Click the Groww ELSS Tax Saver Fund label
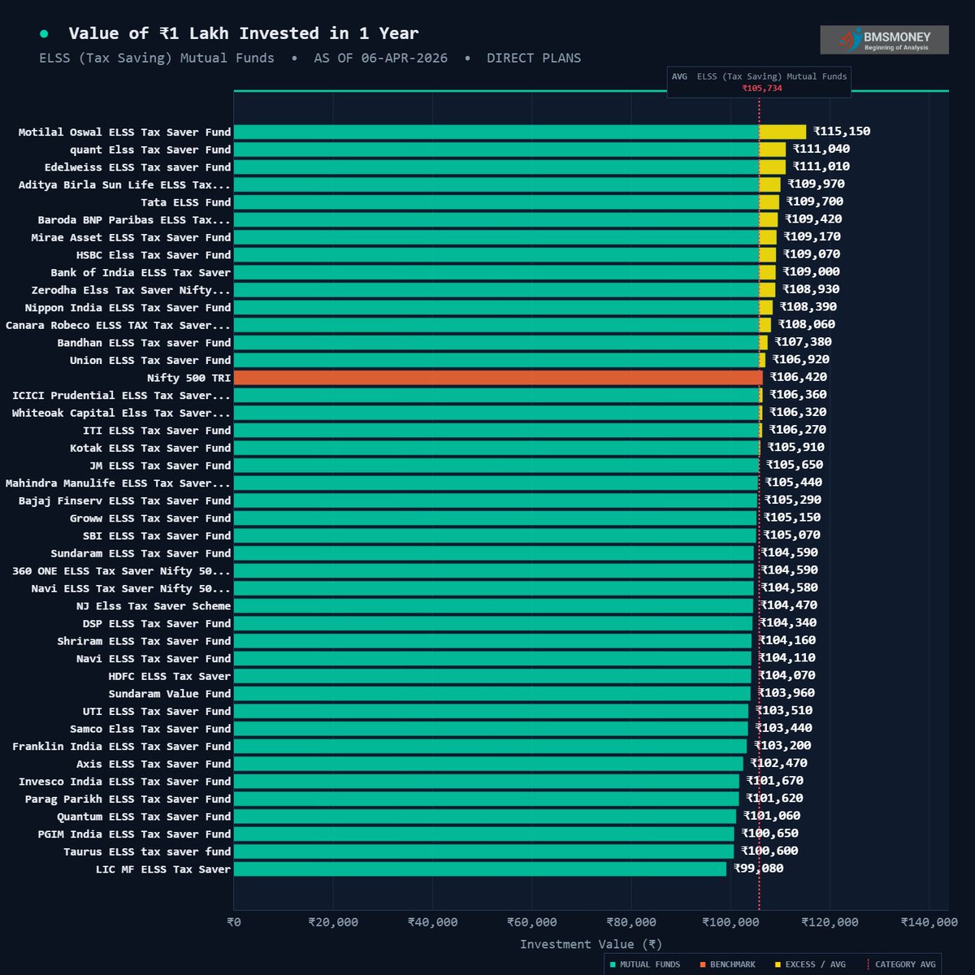975x975 pixels. click(x=150, y=518)
